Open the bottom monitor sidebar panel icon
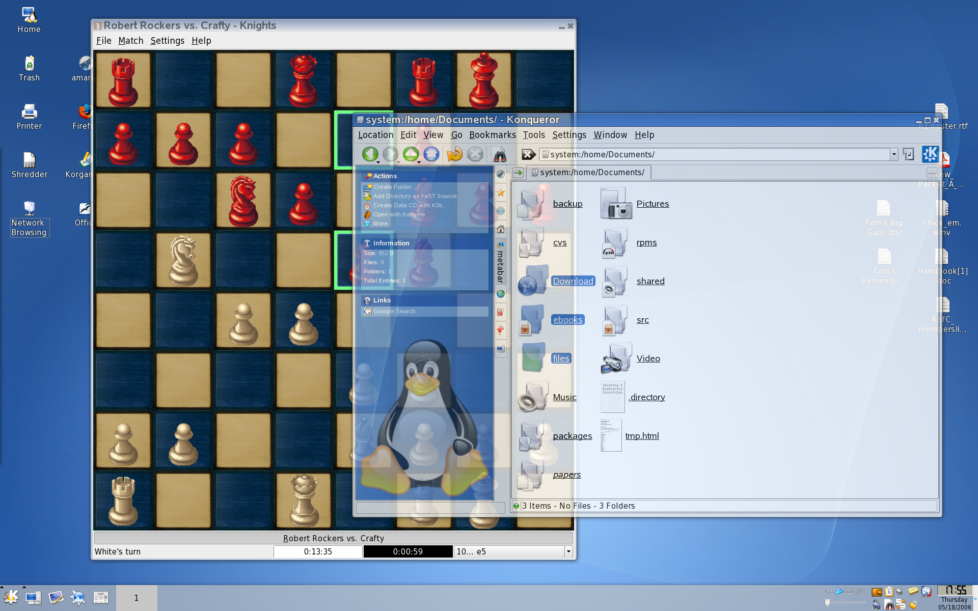This screenshot has height=611, width=978. [501, 349]
